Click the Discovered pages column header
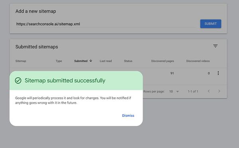Screen dimensions: 239x148 pyautogui.click(x=163, y=61)
